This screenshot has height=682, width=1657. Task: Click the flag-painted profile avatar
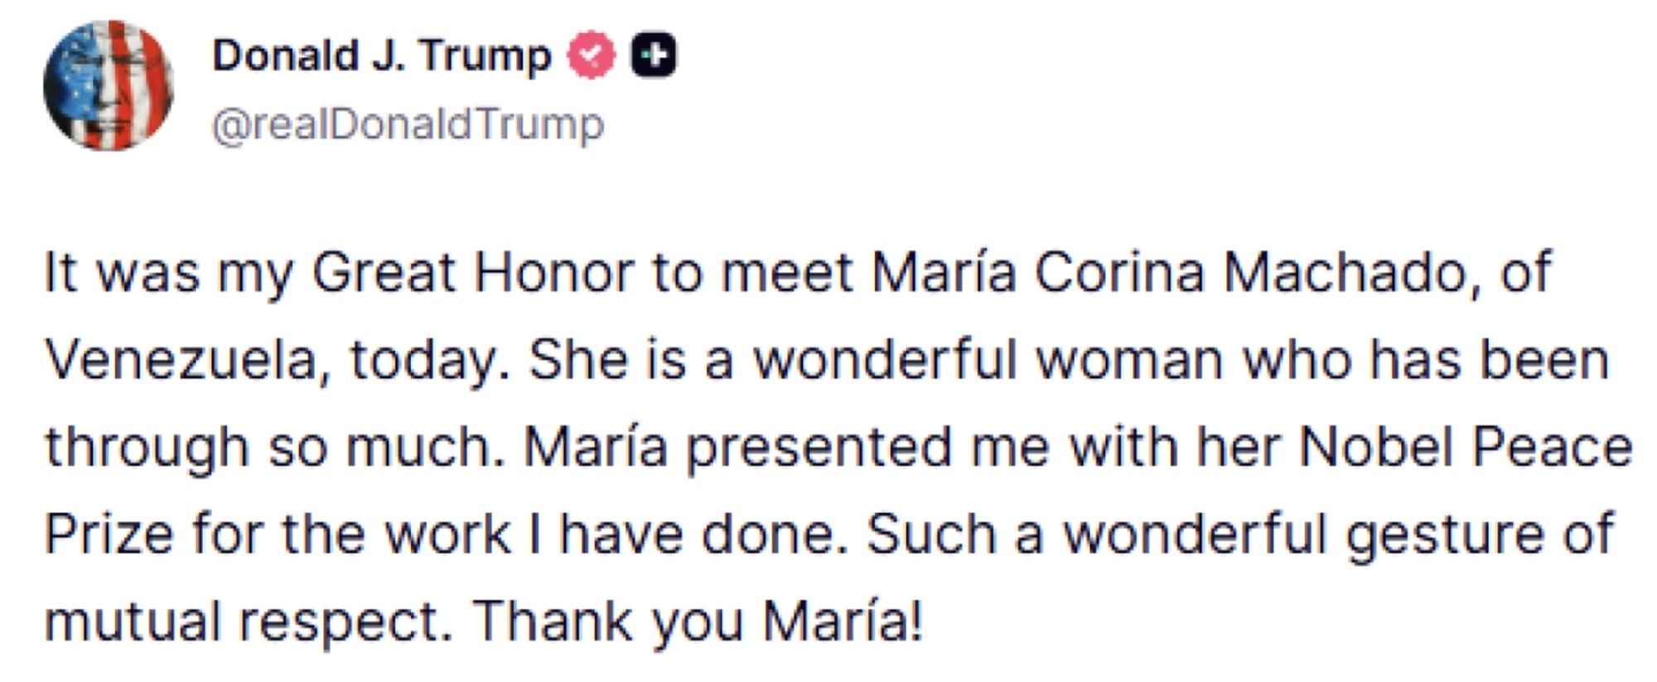[x=109, y=86]
